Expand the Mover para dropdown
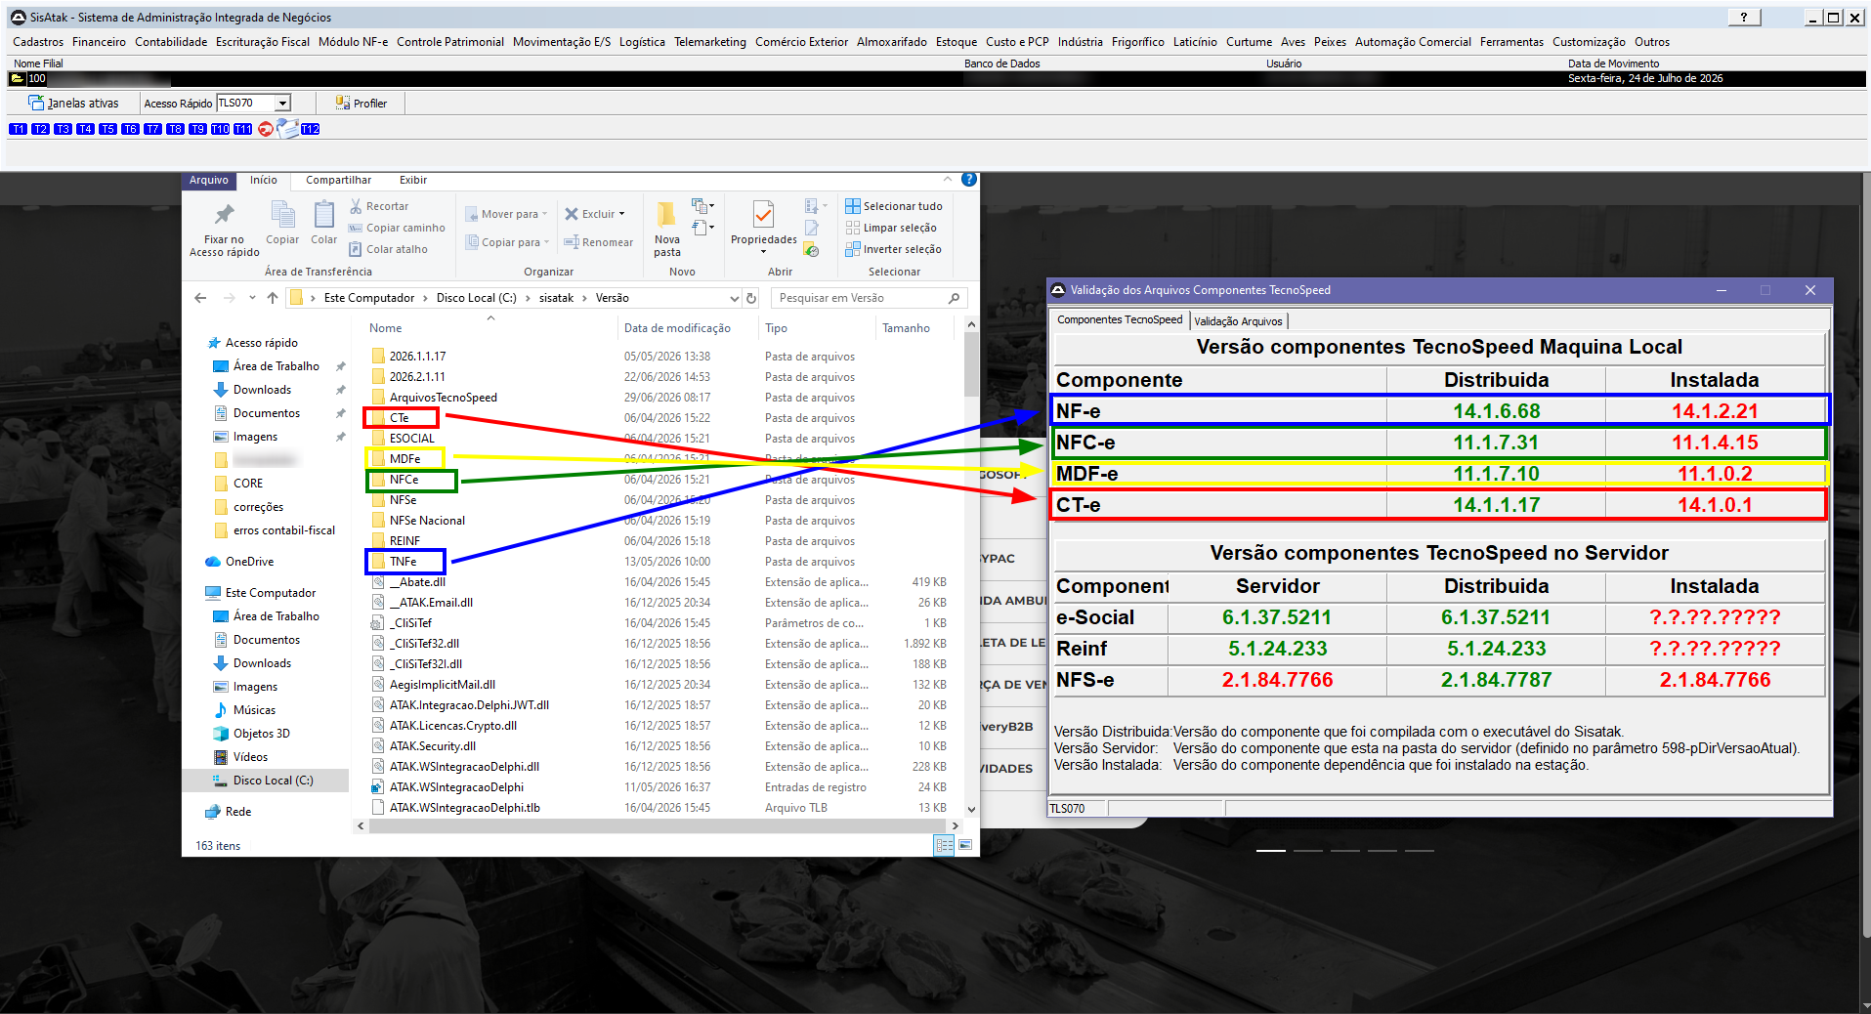Screen dimensions: 1871x1014 click(544, 214)
